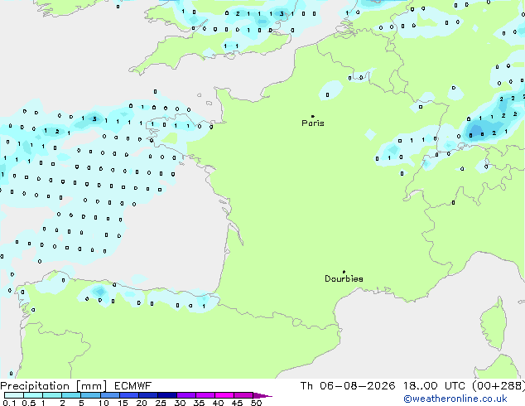This screenshot has height=406, width=525.
Task: Pick the legend swatch between 1 and 2 mm
Action: pyautogui.click(x=52, y=395)
